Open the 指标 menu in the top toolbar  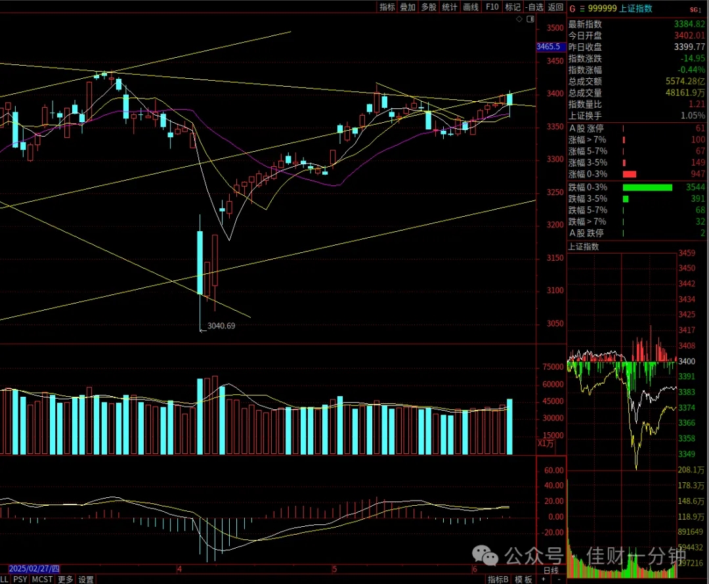387,7
